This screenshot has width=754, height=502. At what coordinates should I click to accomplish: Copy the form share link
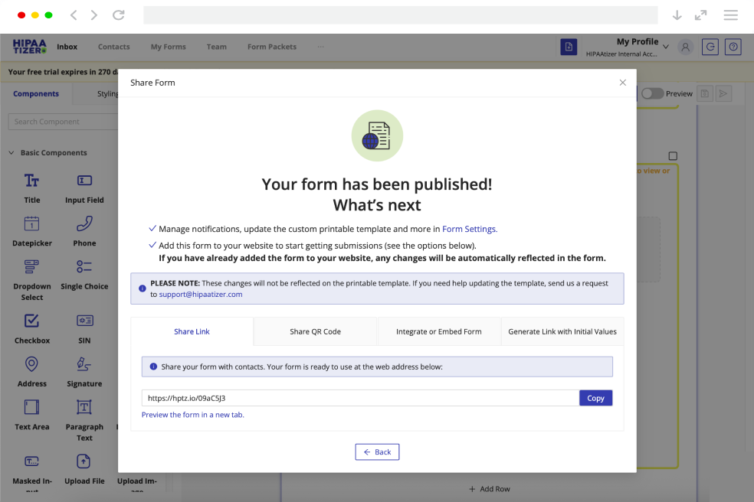click(595, 398)
